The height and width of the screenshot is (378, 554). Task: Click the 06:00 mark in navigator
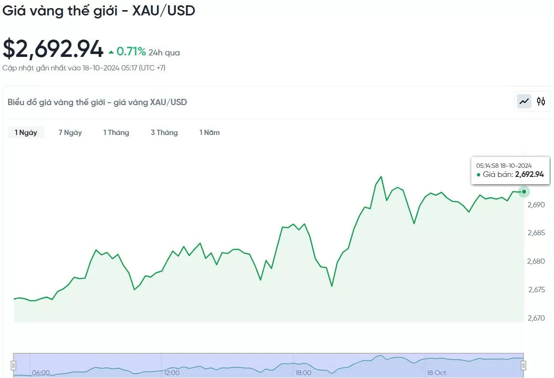click(x=41, y=373)
